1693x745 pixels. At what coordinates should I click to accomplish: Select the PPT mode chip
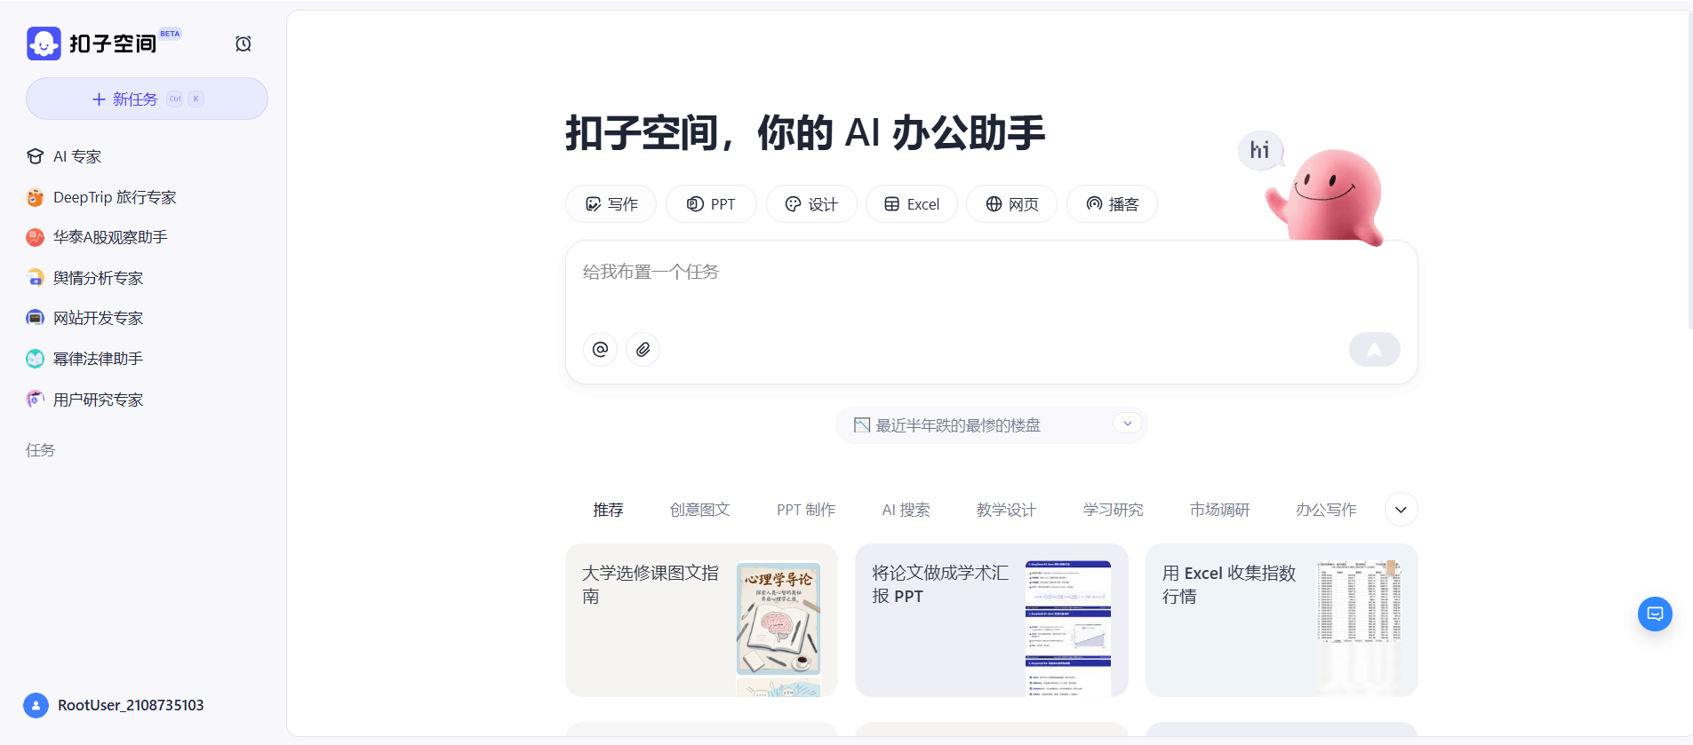click(711, 204)
